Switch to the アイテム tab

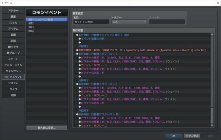tap(13, 29)
